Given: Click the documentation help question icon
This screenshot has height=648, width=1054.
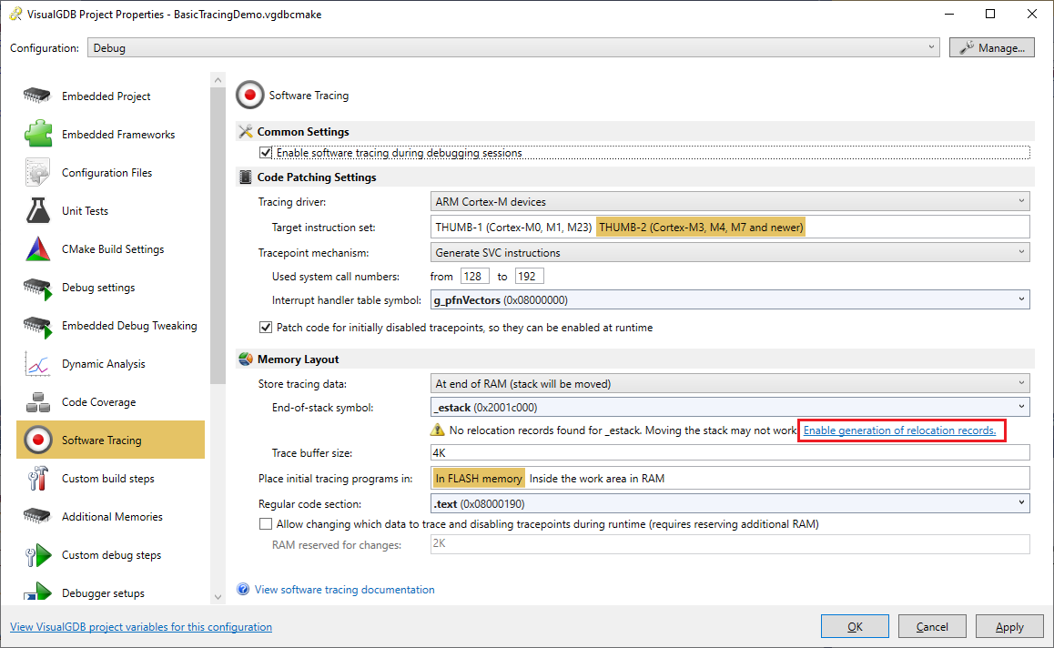Looking at the screenshot, I should coord(243,589).
